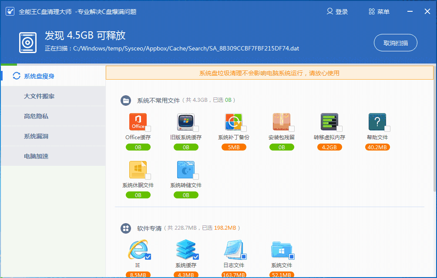Open the 帮助文件 cleanup icon
This screenshot has height=278, width=437.
377,122
